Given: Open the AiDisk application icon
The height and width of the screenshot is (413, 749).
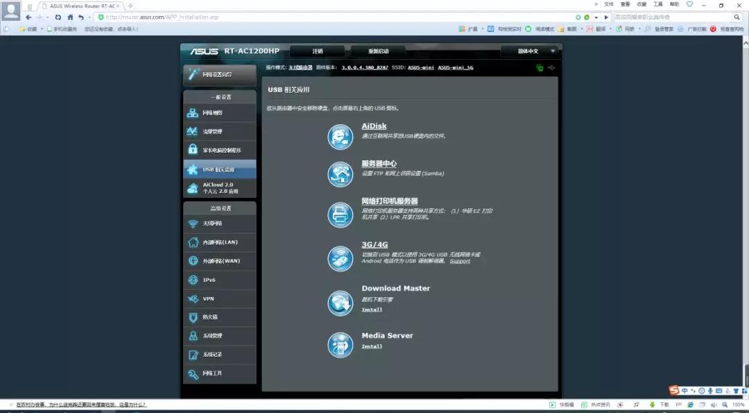Looking at the screenshot, I should 340,137.
